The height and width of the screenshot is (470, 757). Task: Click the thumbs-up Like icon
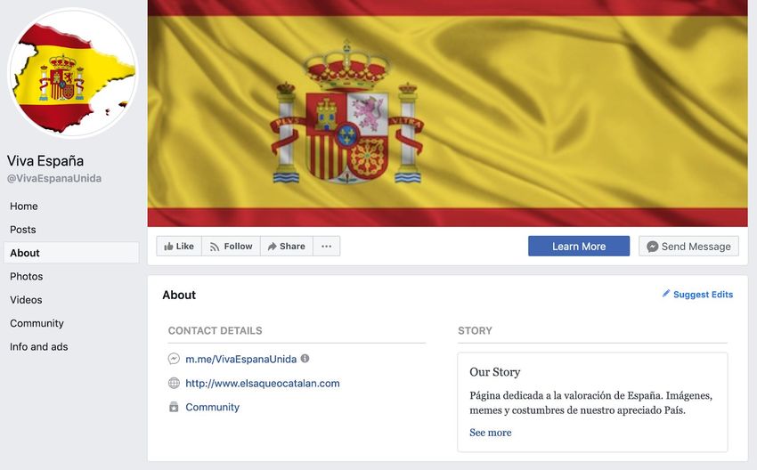tap(168, 247)
